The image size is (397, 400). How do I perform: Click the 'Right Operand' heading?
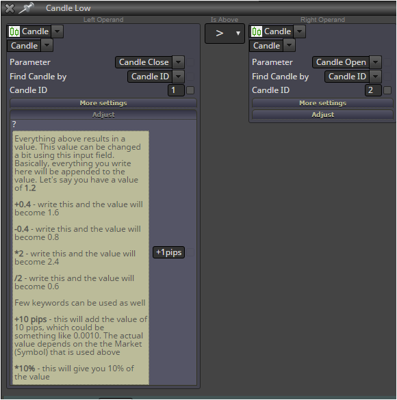click(322, 20)
